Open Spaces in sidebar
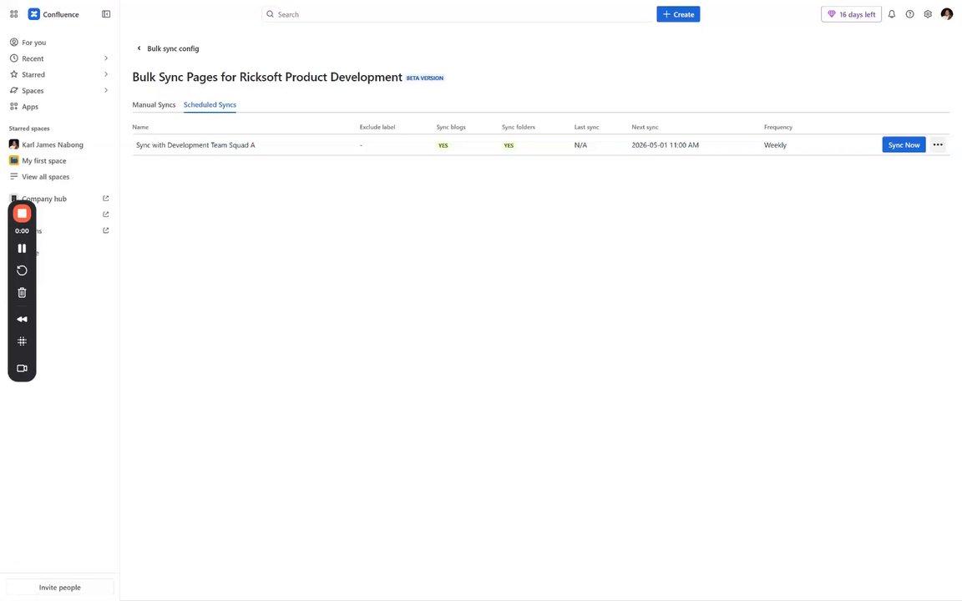The width and height of the screenshot is (962, 601). pyautogui.click(x=33, y=90)
